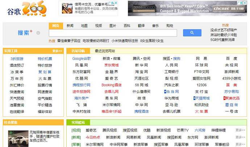
Task: Open the 亚马逊 link
Action: tap(171, 105)
